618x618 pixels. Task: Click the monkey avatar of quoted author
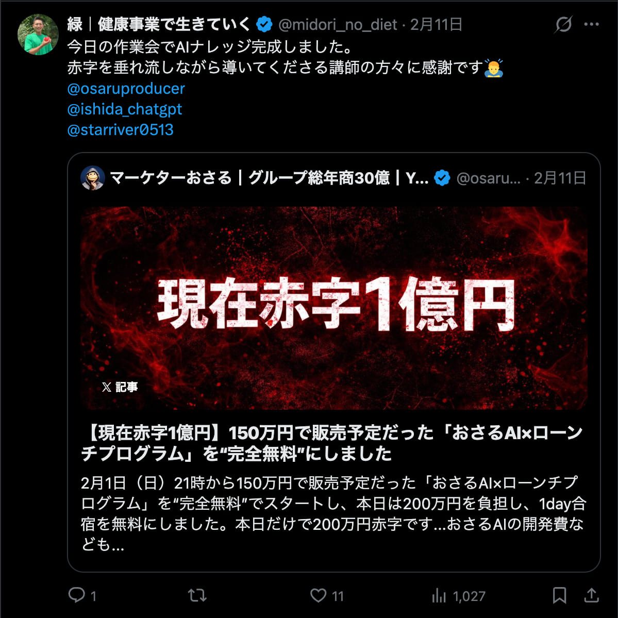[x=93, y=178]
